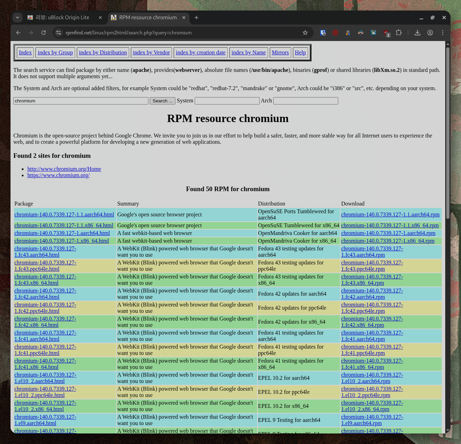This screenshot has height=444, width=461.
Task: Open chromium-140.0.7339.127-1.1.x86_64.html package page
Action: 64,226
